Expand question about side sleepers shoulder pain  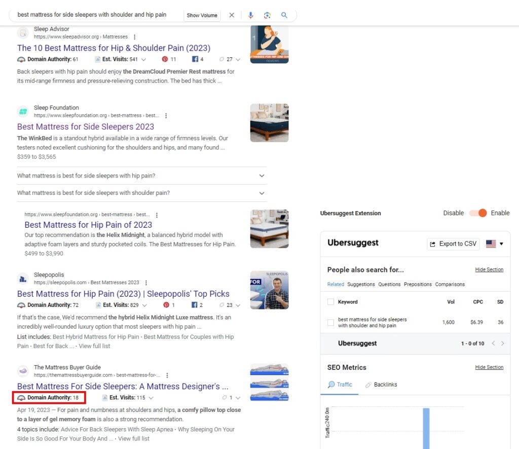tap(262, 193)
